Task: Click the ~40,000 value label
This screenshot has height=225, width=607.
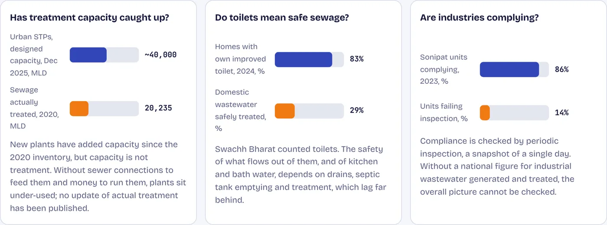Action: coord(160,55)
